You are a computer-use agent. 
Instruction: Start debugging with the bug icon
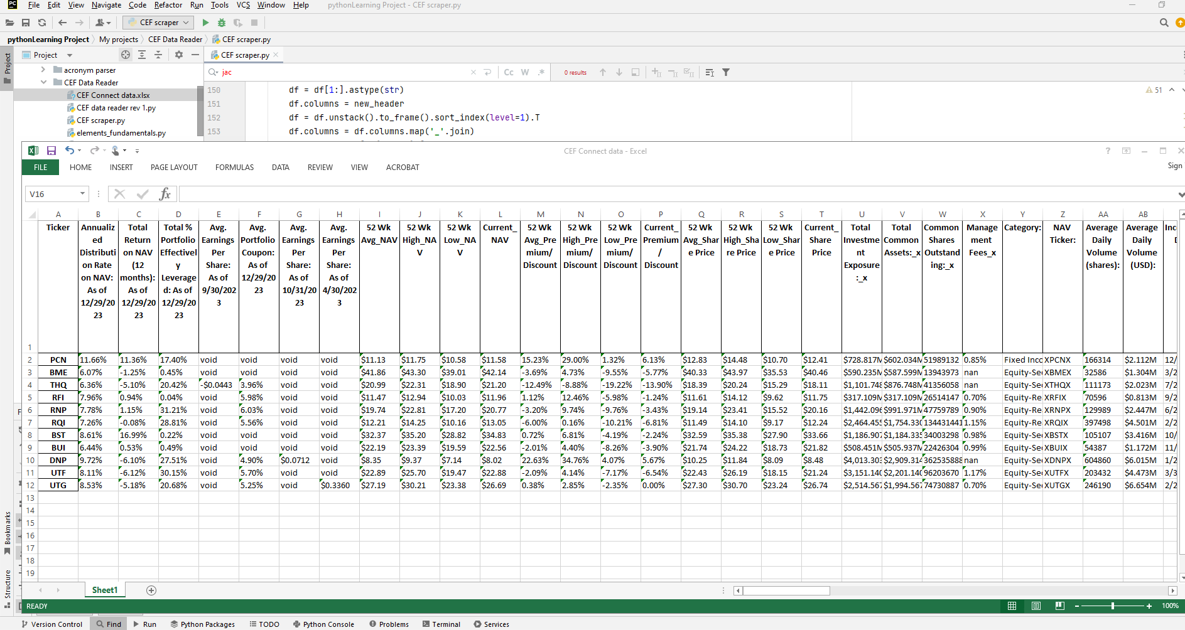(x=221, y=22)
